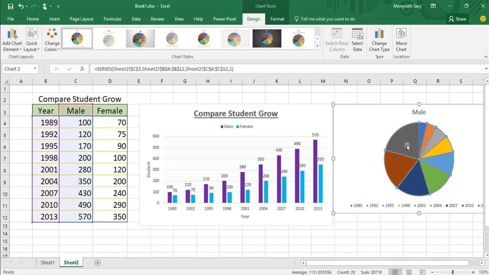Open the Format ribbon tab
The image size is (489, 275).
277,19
